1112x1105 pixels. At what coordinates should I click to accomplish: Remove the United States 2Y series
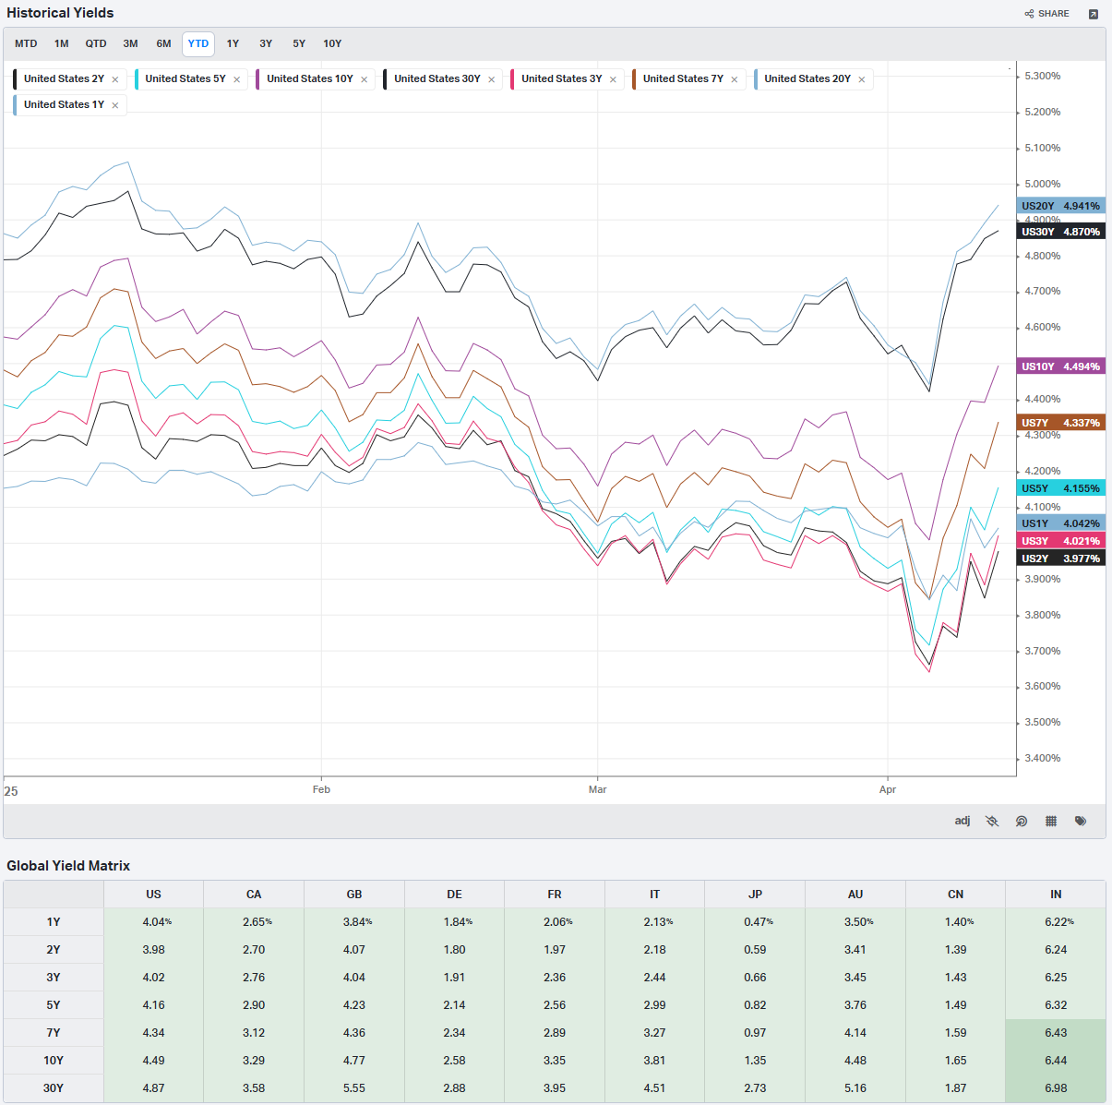115,79
